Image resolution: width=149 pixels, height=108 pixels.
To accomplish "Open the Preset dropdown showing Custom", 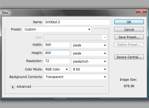I will [57, 29].
